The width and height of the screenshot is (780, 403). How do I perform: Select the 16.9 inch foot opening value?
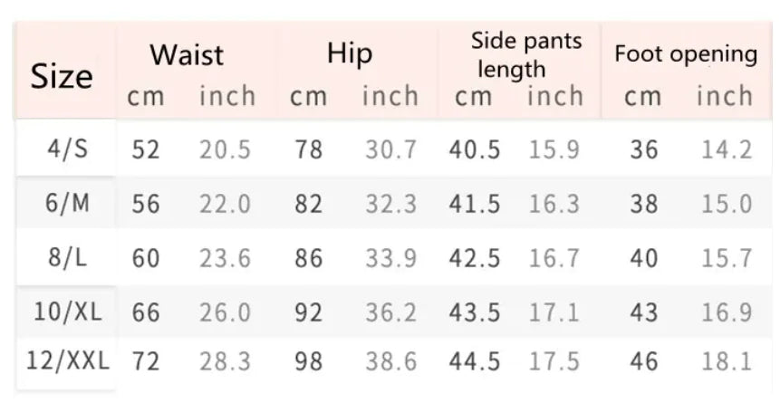(727, 313)
